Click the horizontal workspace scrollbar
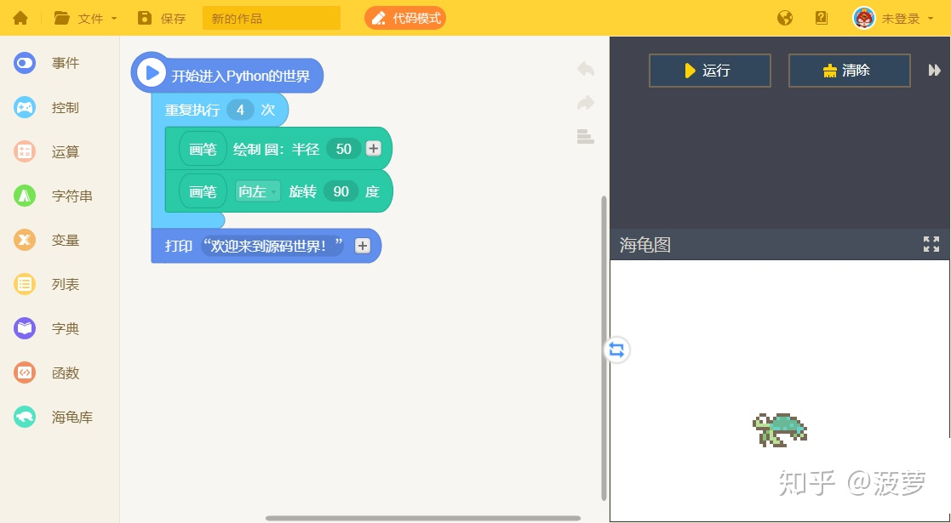The height and width of the screenshot is (523, 951). [423, 518]
